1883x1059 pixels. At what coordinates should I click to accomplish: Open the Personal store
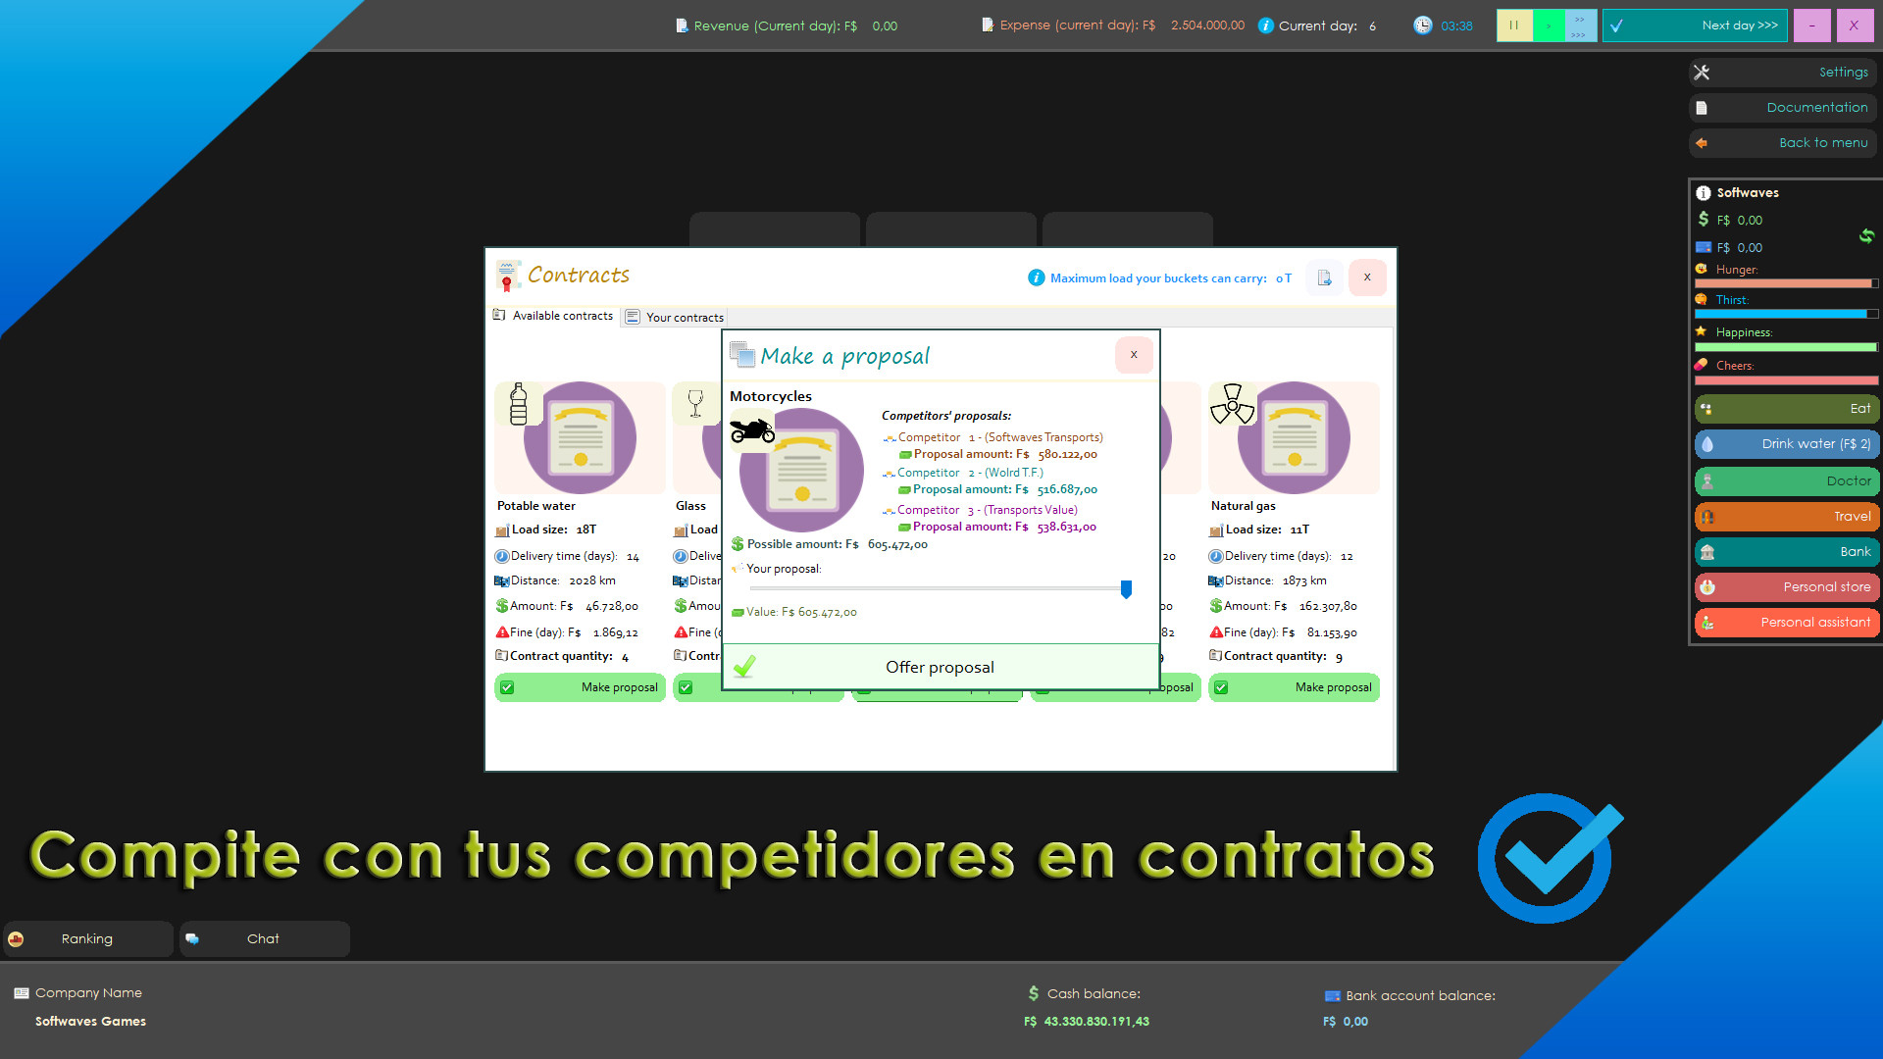[x=1786, y=587]
